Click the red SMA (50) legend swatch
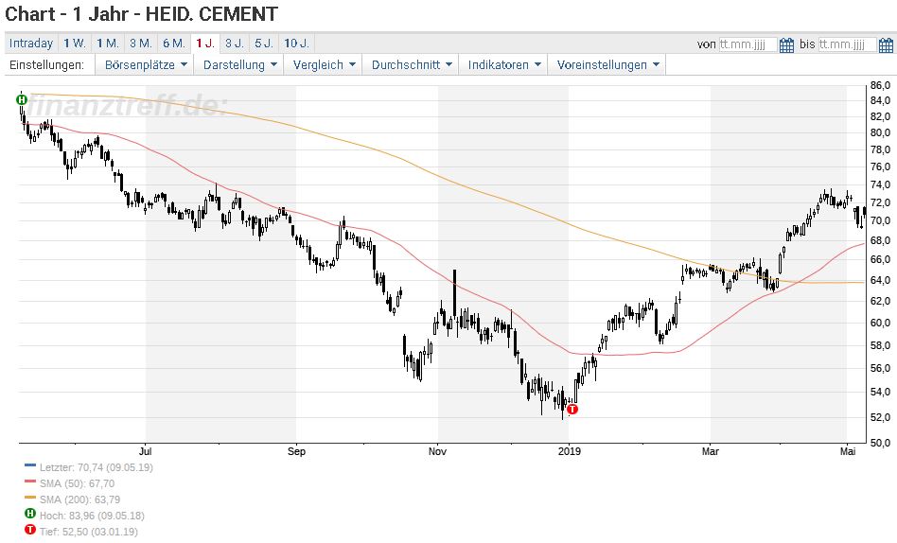Viewport: 897px width, 543px height. tap(30, 482)
